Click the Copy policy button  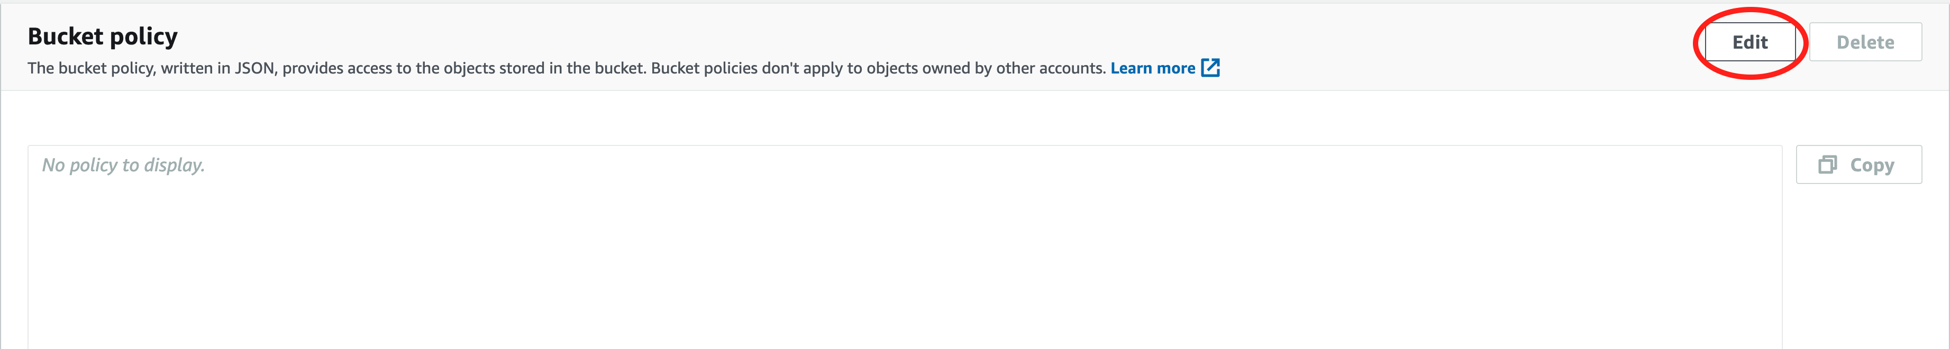coord(1858,164)
